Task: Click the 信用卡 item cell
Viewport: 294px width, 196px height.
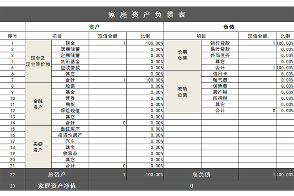Action: click(220, 74)
